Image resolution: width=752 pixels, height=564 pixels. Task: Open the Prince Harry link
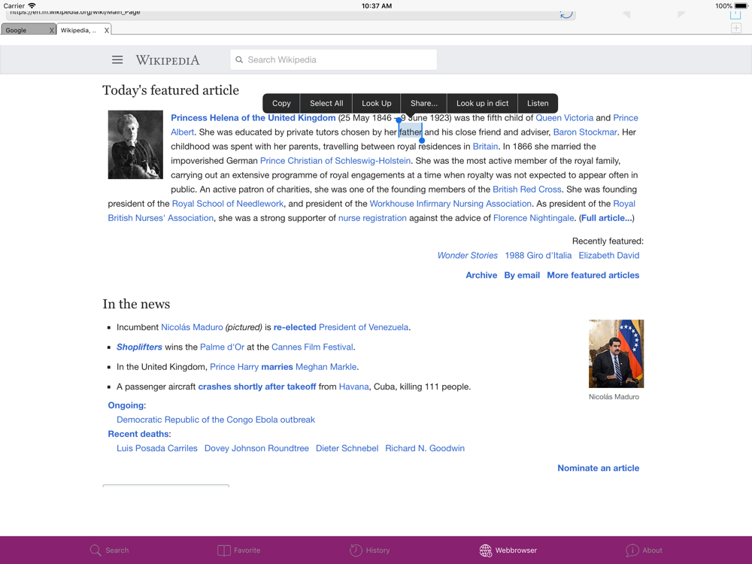pos(234,368)
